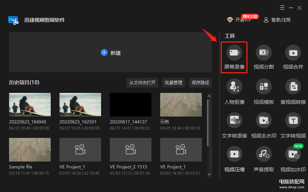Click the VIP diamond icon
Viewport: 308px width, 192px height.
tap(230, 20)
